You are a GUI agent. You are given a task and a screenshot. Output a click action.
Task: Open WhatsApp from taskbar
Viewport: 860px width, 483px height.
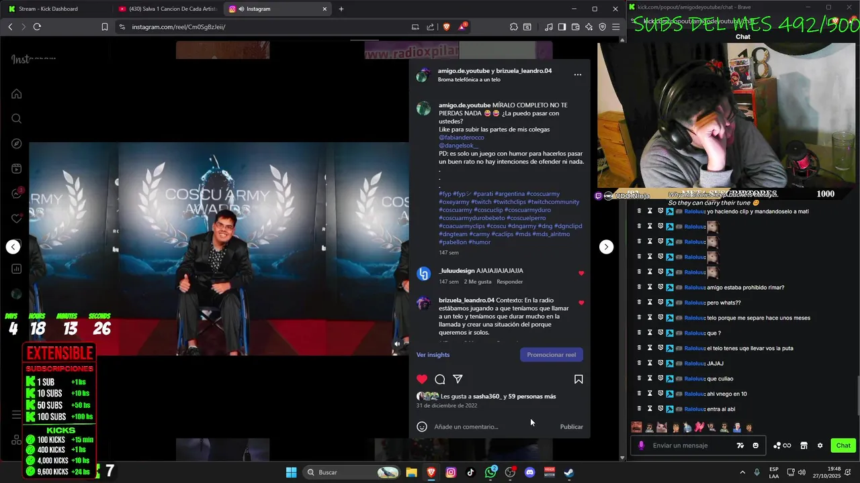click(x=490, y=472)
